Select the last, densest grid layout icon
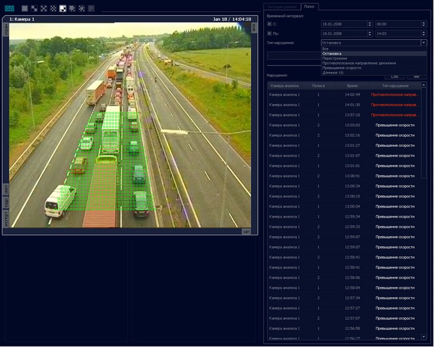Screen dimensions: 434x347 pyautogui.click(x=91, y=8)
